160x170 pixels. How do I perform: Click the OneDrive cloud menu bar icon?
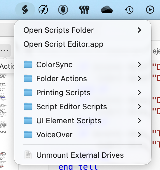pyautogui.click(x=107, y=10)
